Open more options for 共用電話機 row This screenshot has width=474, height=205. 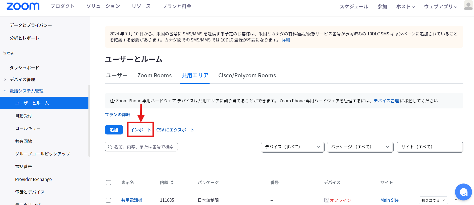456,200
